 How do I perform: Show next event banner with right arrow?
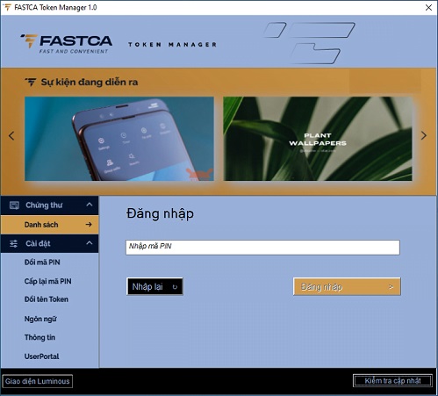click(424, 135)
